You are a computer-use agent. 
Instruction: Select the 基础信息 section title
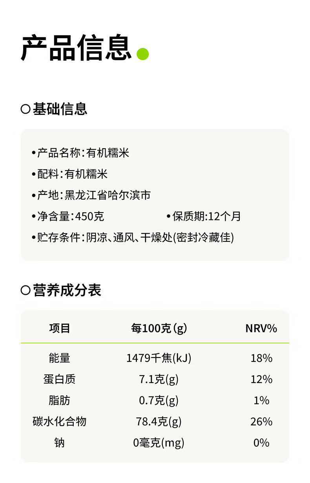[x=60, y=109]
